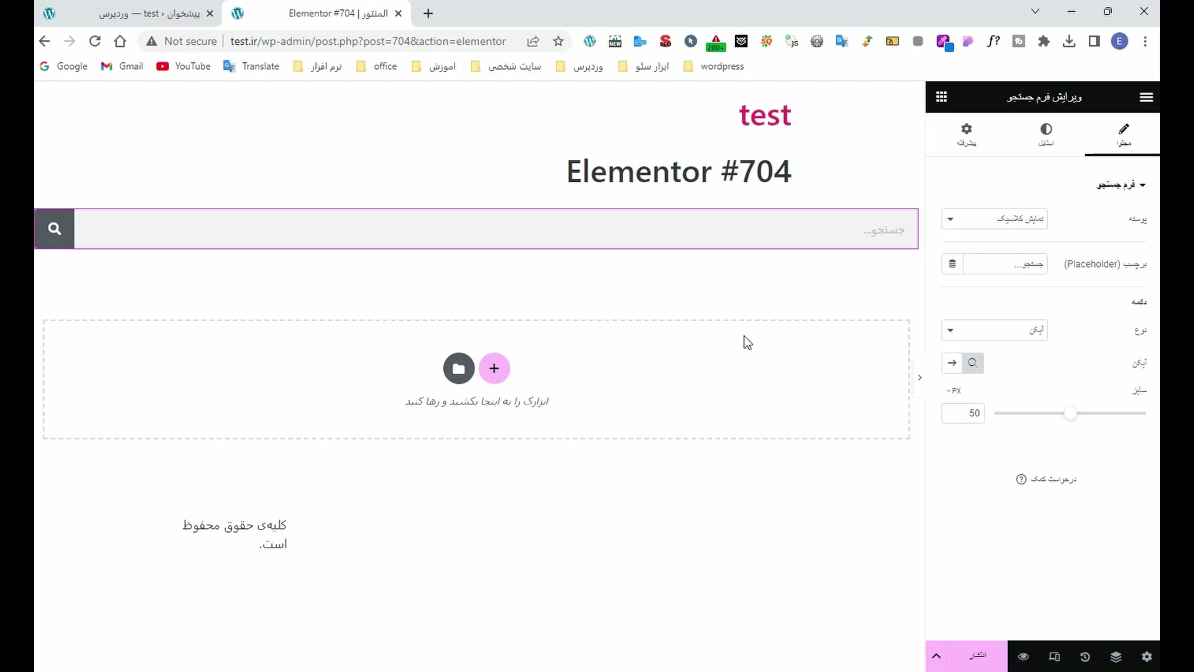Viewport: 1194px width, 672px height.
Task: Choose the magnifier search icon option
Action: click(x=973, y=363)
